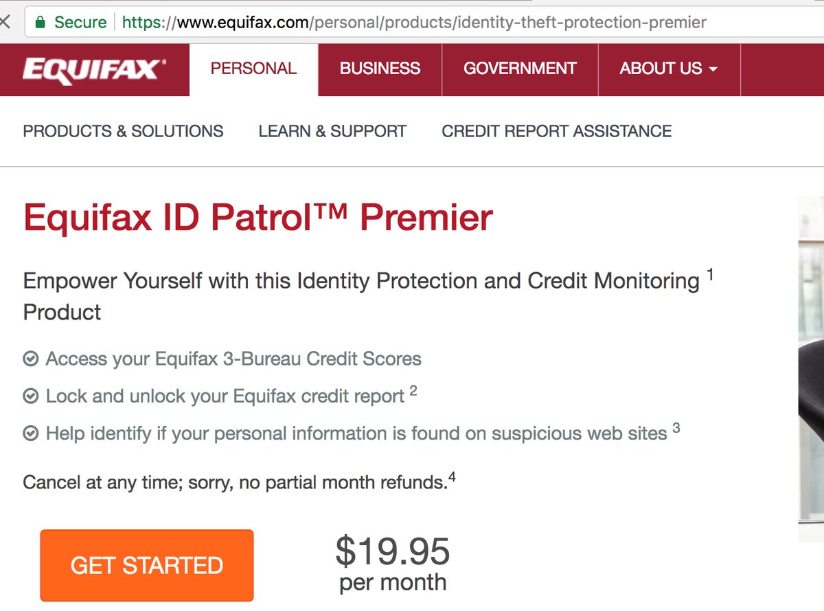Select the Personal tab
The height and width of the screenshot is (611, 824).
(x=253, y=69)
